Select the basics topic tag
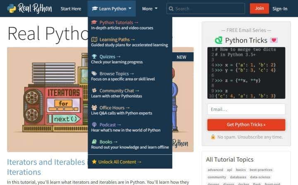The height and width of the screenshot is (185, 298). 240,170
